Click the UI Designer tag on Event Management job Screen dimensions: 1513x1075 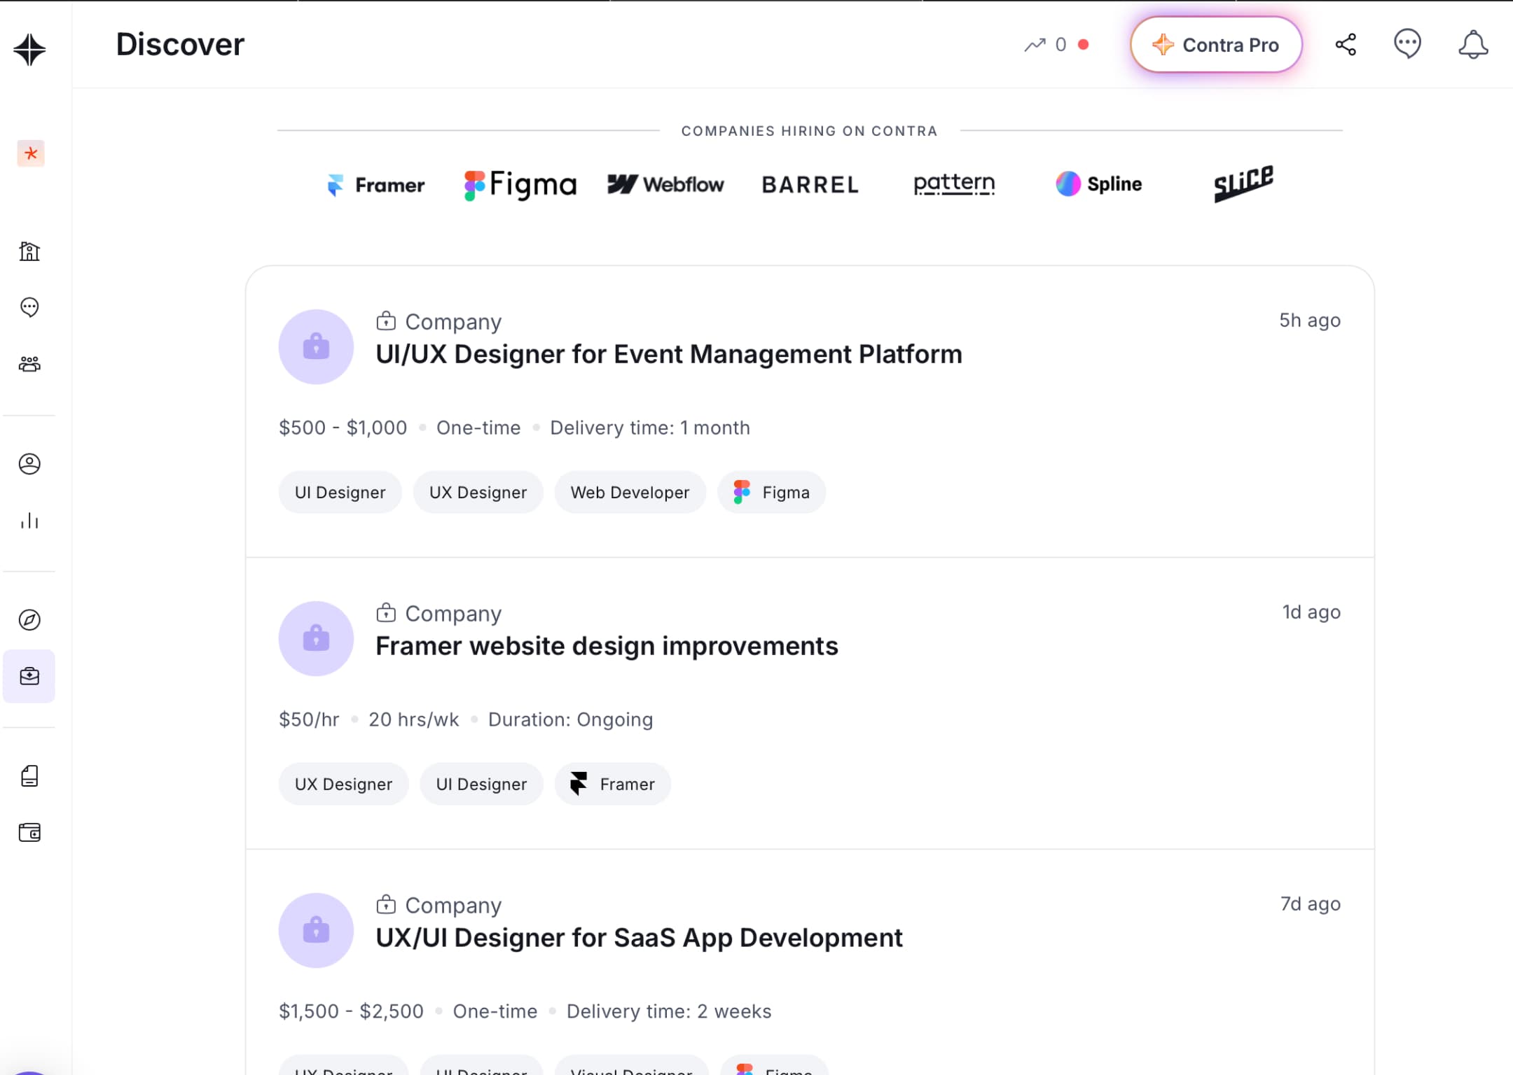tap(340, 492)
